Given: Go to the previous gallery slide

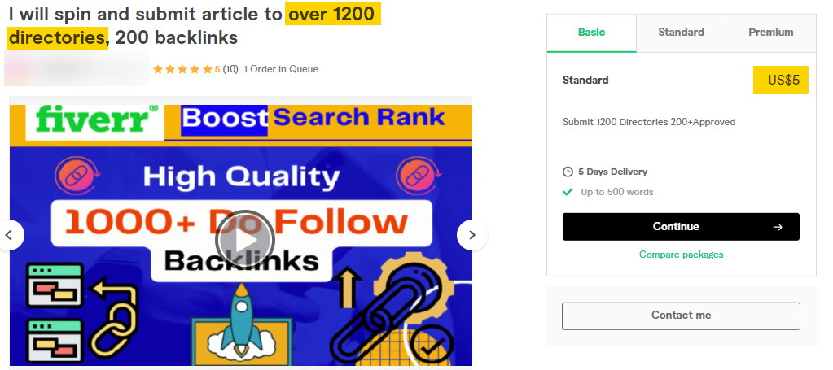Looking at the screenshot, I should click(x=10, y=236).
